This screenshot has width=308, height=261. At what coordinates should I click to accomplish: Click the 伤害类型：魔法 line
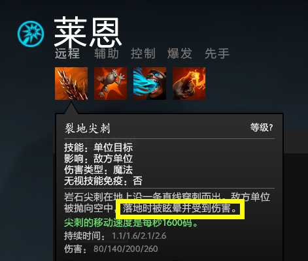tap(98, 170)
